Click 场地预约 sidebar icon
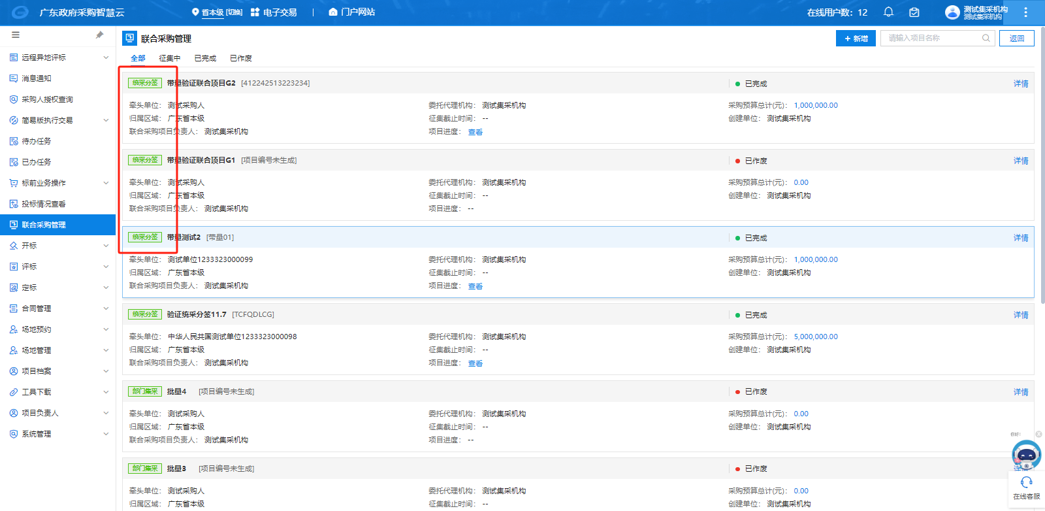 point(14,329)
